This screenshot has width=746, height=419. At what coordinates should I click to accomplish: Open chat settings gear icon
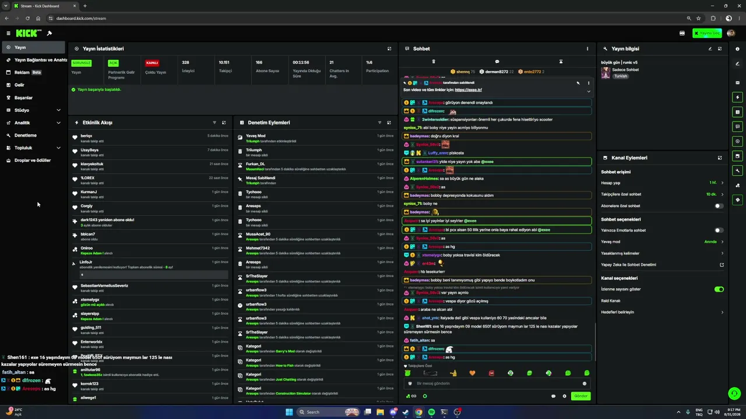click(564, 396)
